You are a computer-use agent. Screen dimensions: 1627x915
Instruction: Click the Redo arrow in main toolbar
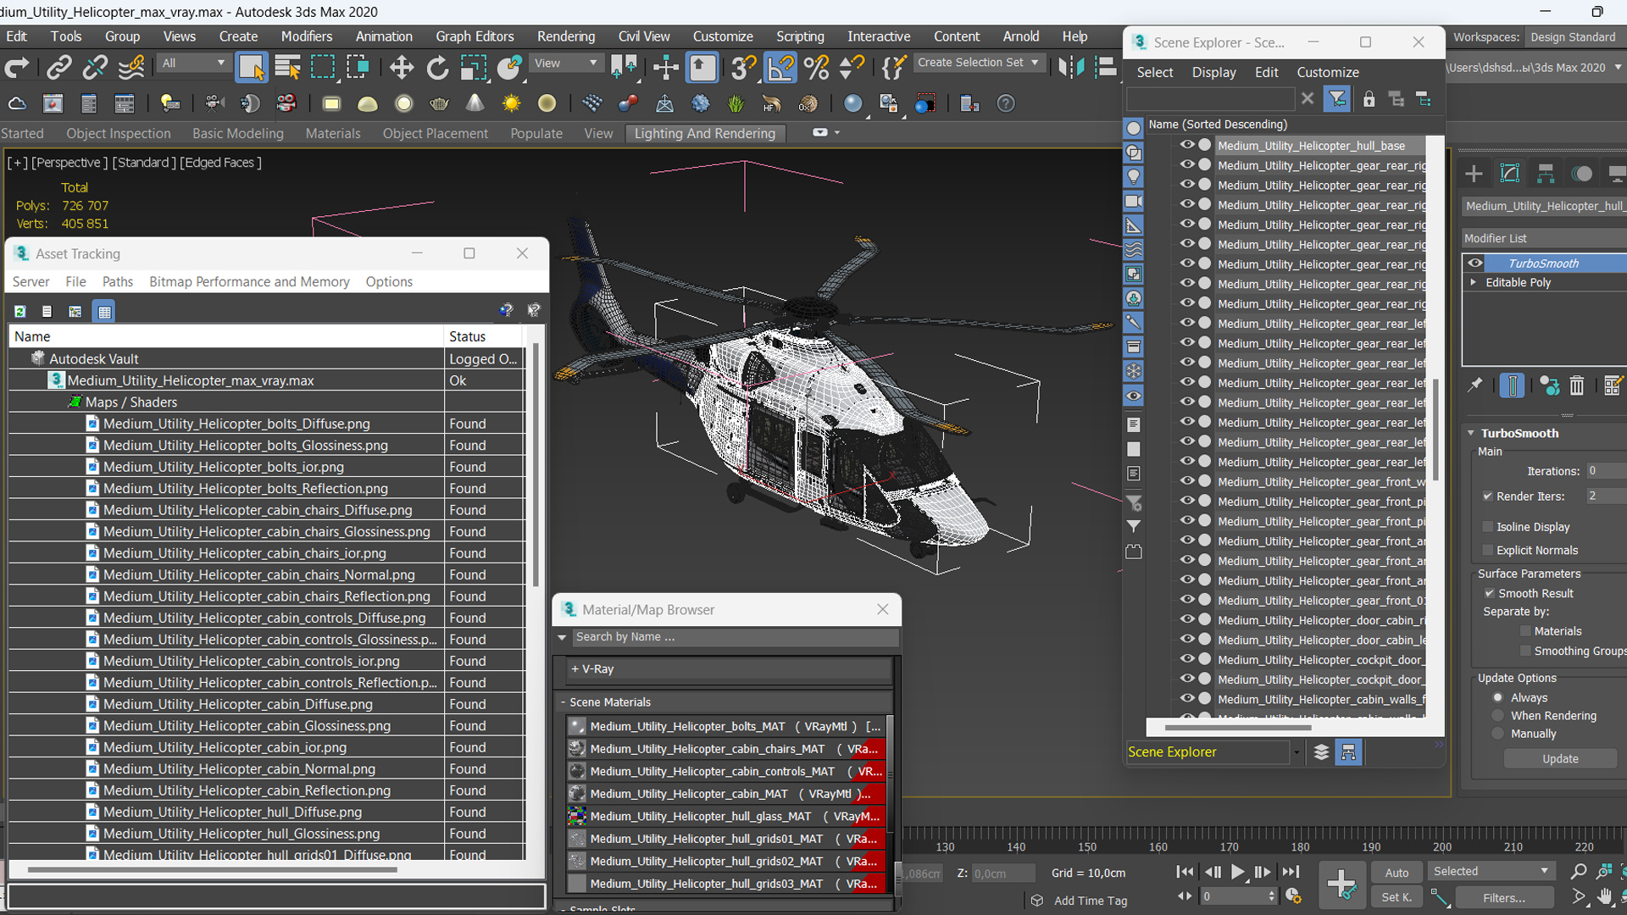pos(17,67)
